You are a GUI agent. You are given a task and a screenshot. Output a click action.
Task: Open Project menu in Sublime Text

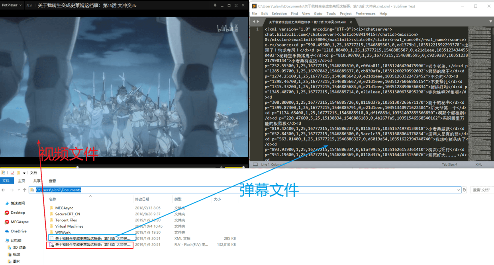pyautogui.click(x=346, y=14)
